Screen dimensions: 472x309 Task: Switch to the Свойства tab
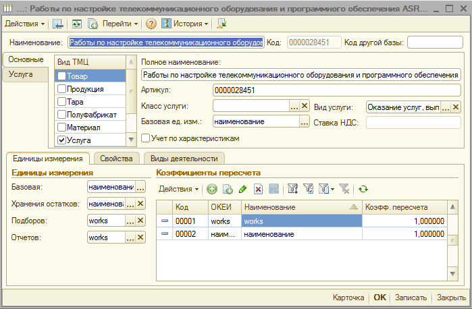point(116,159)
